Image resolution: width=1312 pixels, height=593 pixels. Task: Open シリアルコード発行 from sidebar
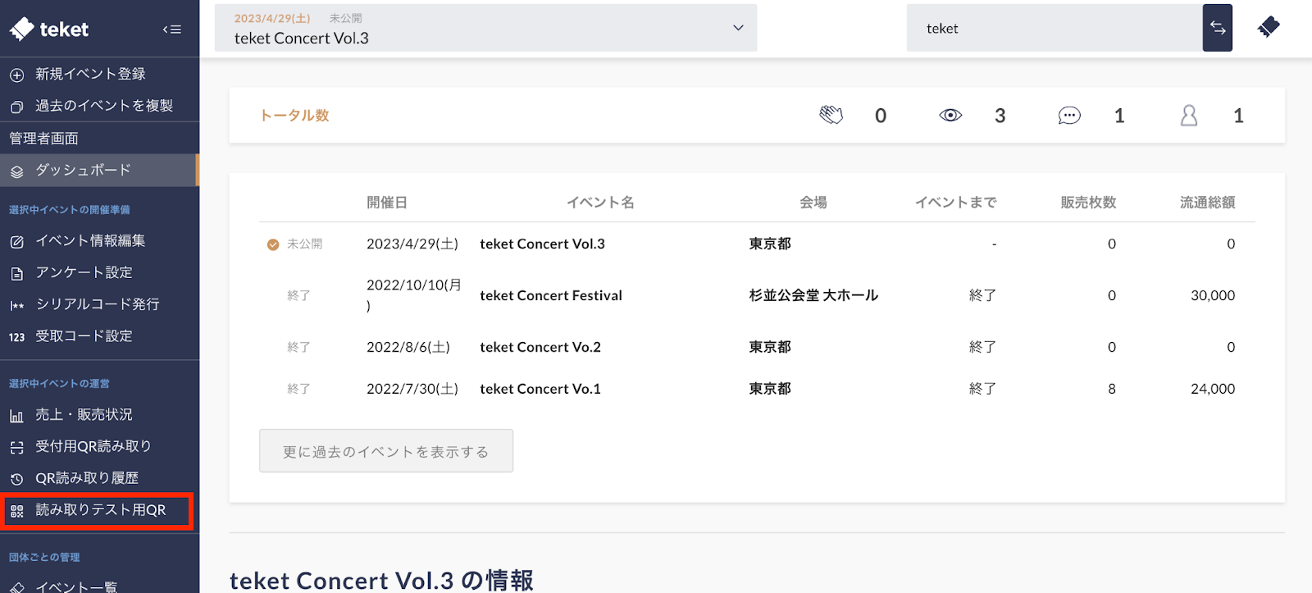coord(98,304)
